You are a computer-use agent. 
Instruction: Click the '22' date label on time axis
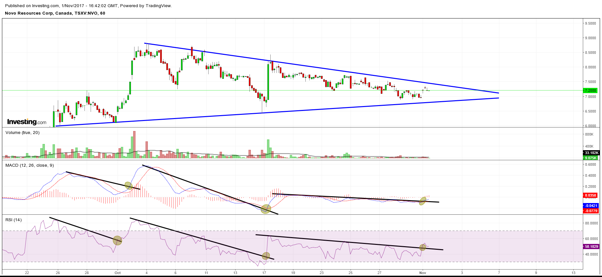pyautogui.click(x=27, y=273)
